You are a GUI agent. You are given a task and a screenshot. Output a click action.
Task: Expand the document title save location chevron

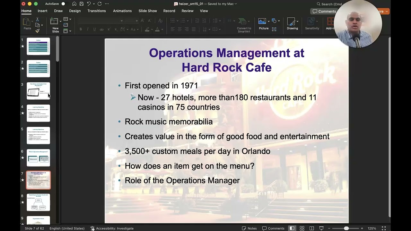pyautogui.click(x=236, y=4)
